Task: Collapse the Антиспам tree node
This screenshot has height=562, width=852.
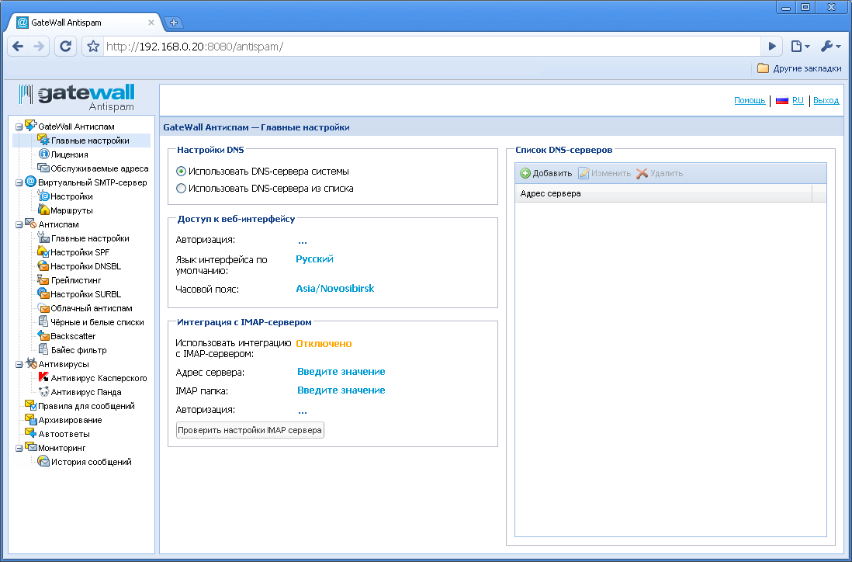Action: point(19,224)
